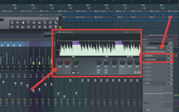The width and height of the screenshot is (179, 112).
Task: Click Edison's clock time-stretch icon
Action: click(x=28, y=27)
